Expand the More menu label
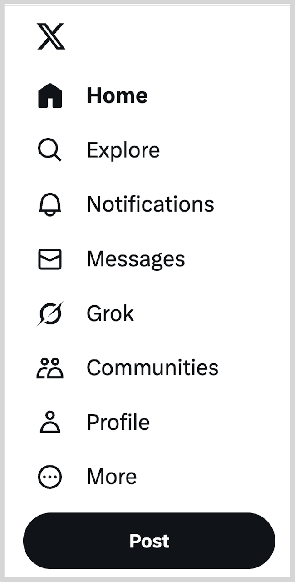Viewport: 295px width, 582px height. click(x=112, y=477)
